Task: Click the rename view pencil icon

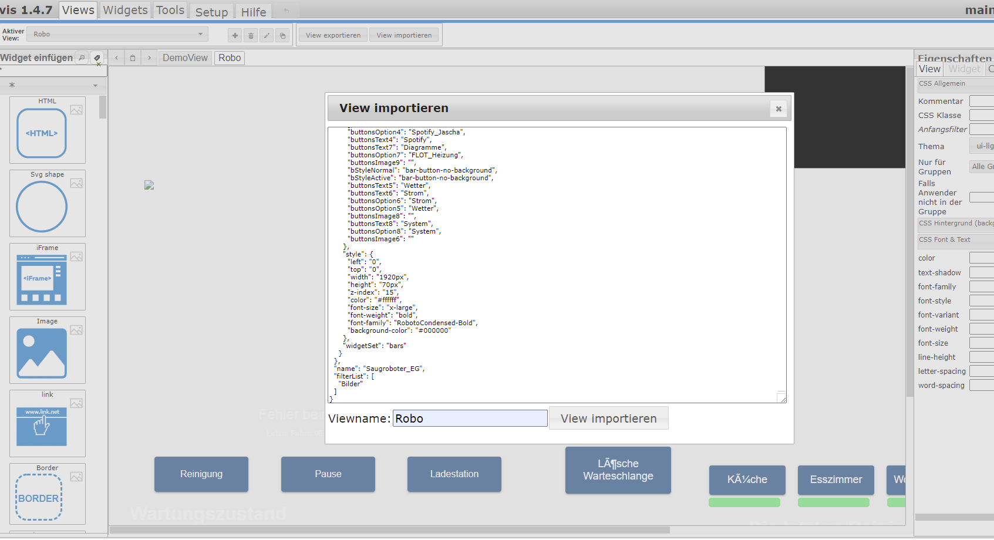Action: tap(267, 36)
